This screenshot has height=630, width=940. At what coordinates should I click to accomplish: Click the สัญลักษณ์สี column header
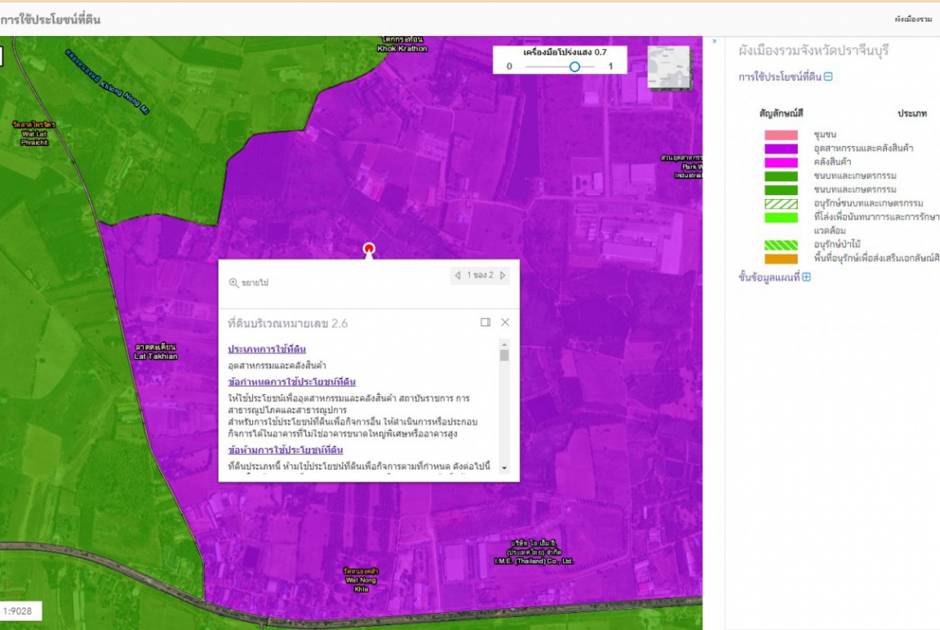pos(781,113)
